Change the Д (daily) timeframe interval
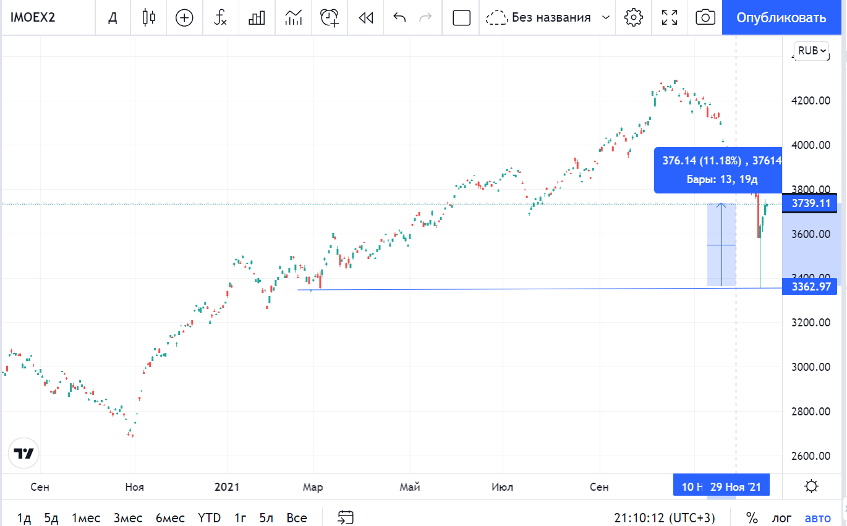847x526 pixels. 113,17
